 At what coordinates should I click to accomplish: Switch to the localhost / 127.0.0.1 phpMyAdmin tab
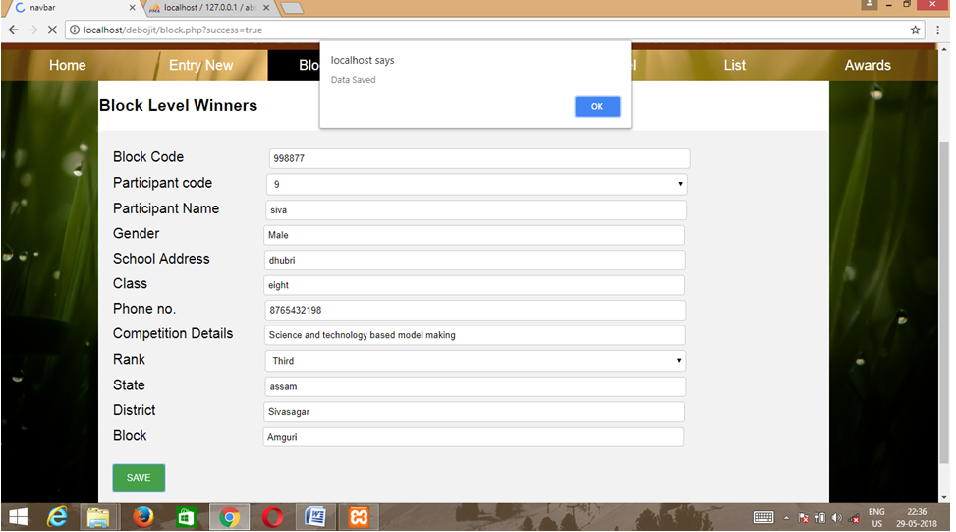[208, 8]
